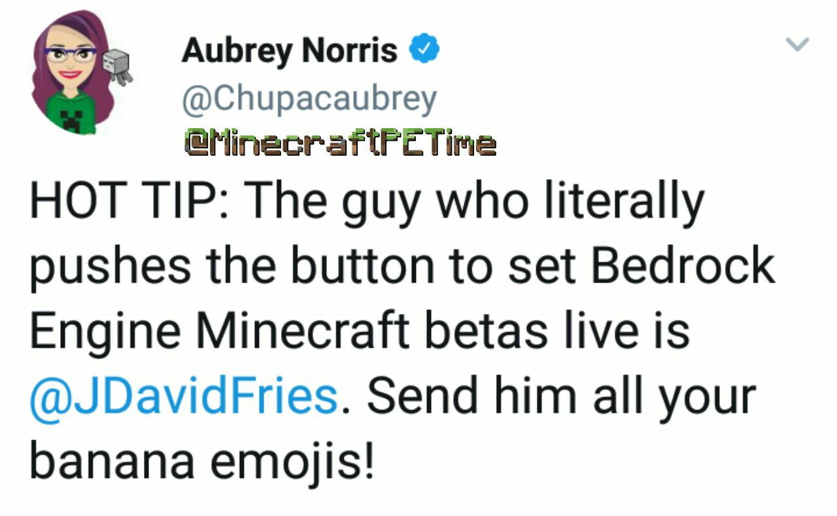Click the Ghast icon beside the avatar
The image size is (837, 516).
point(119,66)
